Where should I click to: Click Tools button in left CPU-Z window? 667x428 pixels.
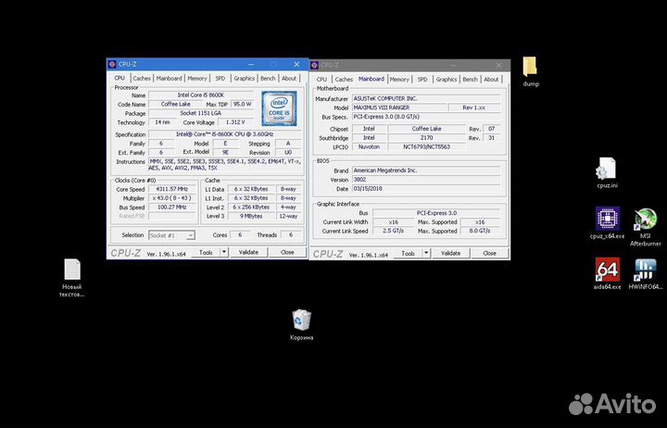(x=206, y=252)
